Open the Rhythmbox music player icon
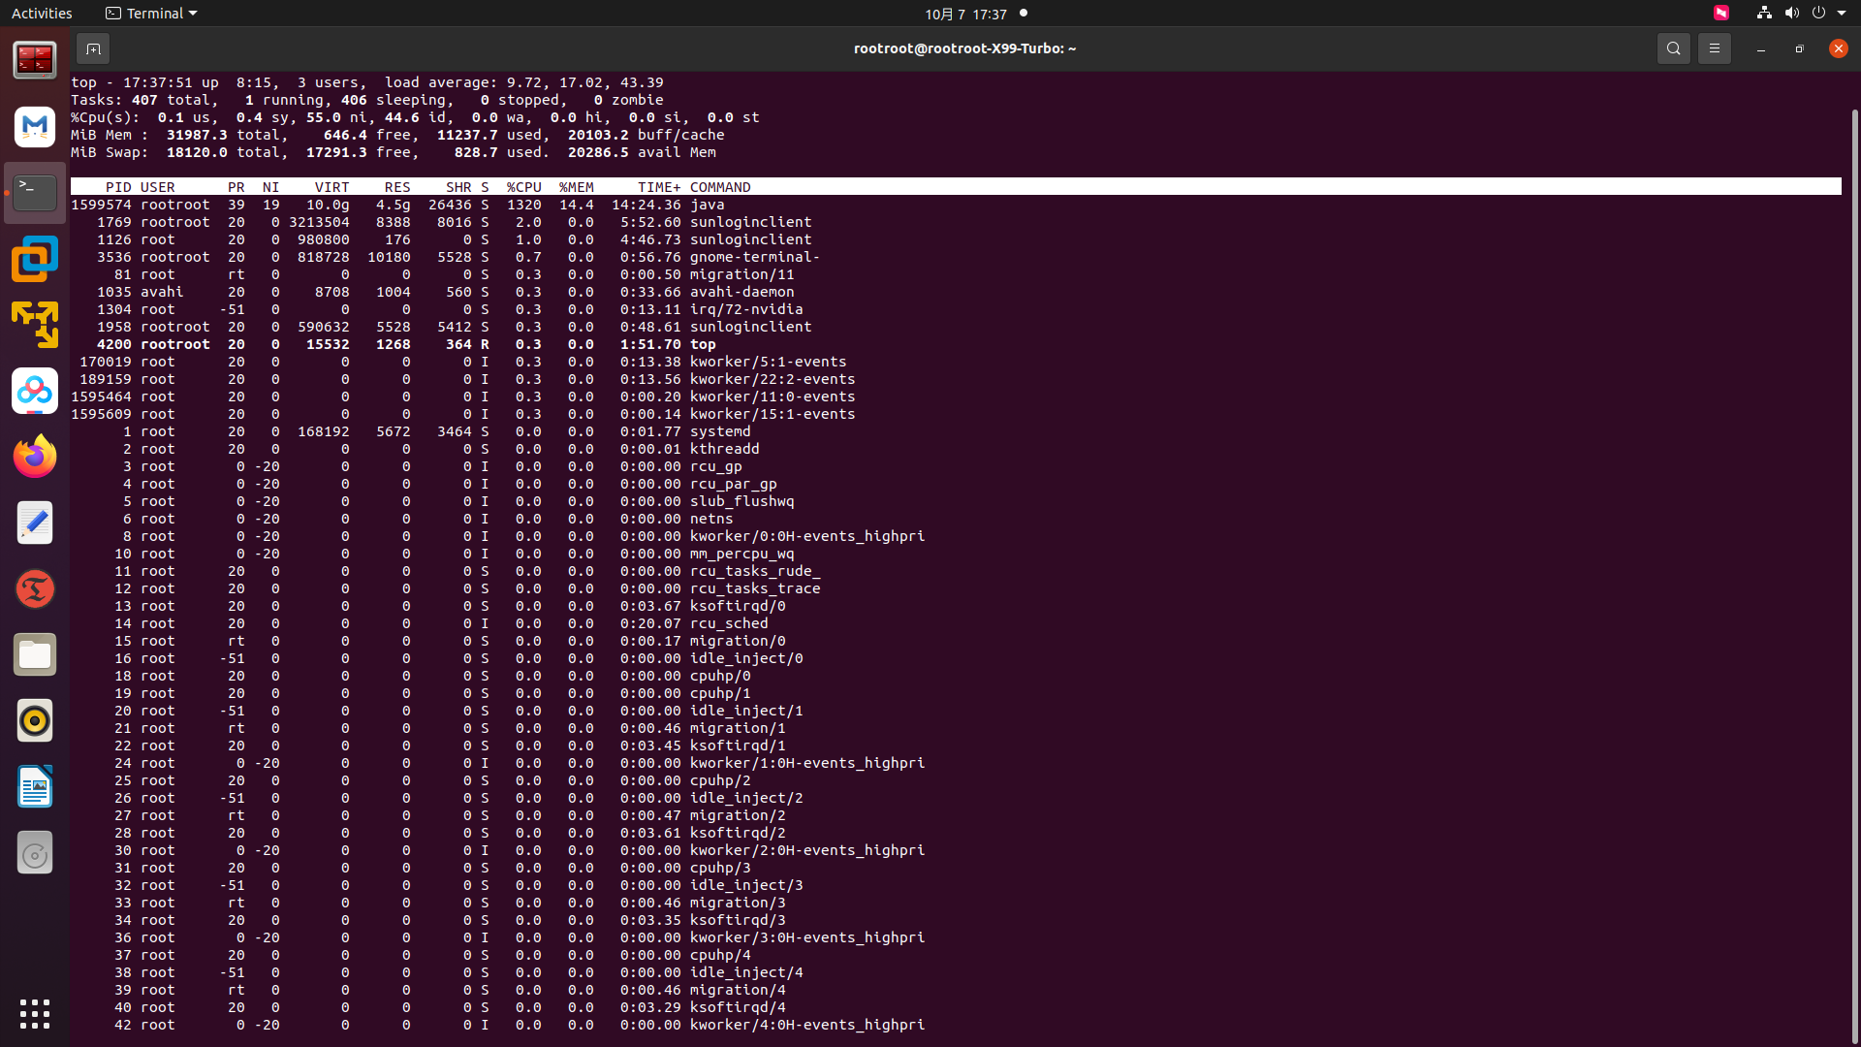 [35, 721]
